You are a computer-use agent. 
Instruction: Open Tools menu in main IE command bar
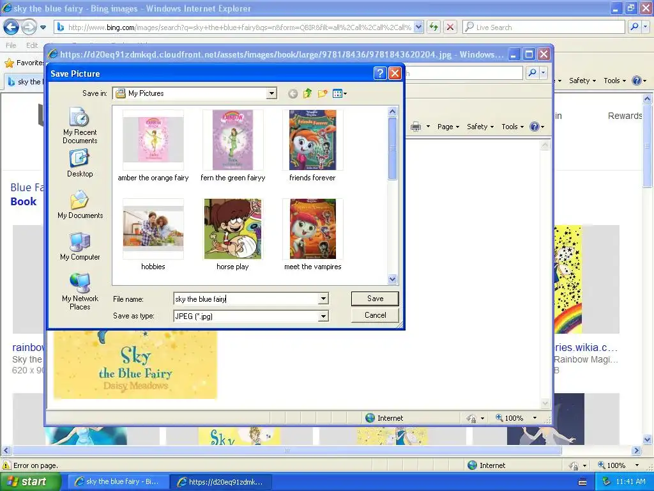[x=615, y=81]
